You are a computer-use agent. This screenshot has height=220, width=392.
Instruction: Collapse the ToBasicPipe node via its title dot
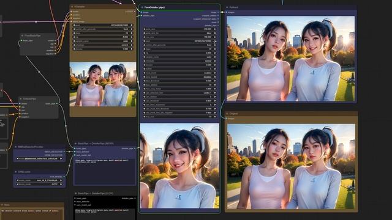point(20,99)
